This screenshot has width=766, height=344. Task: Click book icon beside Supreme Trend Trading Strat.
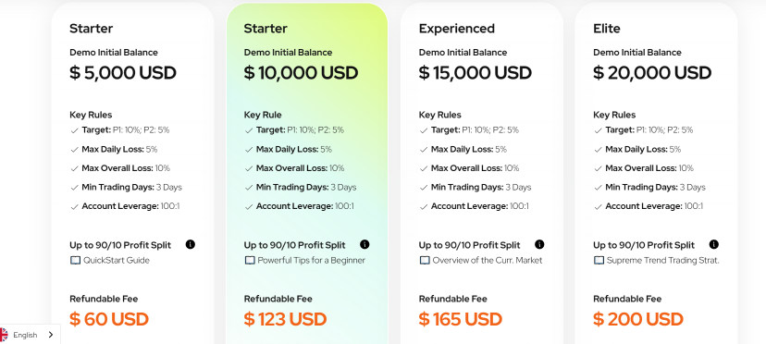pos(599,261)
